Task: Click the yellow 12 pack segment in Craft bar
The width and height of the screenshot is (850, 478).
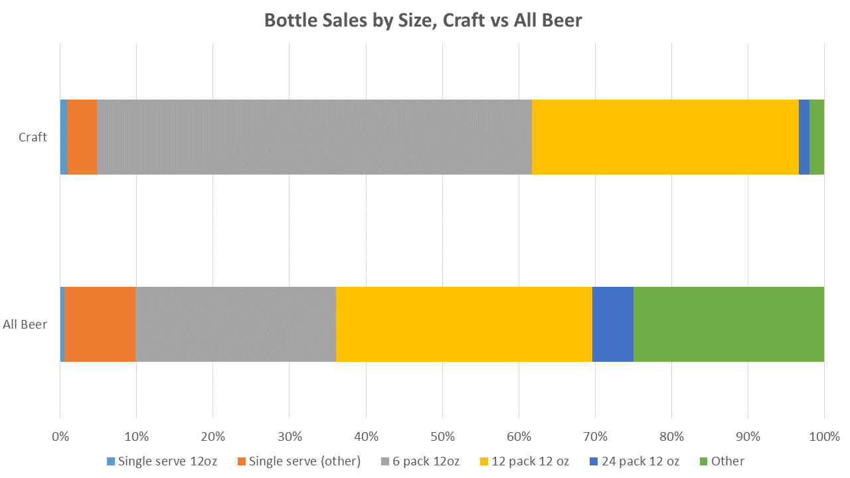Action: (665, 137)
